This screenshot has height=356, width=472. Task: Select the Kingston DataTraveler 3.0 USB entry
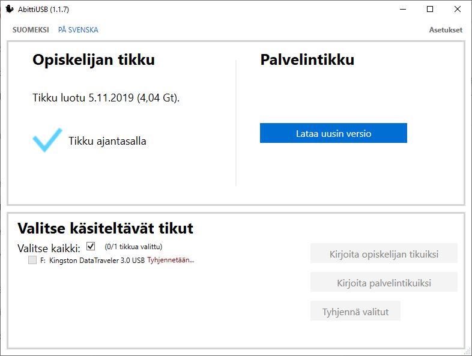point(97,261)
